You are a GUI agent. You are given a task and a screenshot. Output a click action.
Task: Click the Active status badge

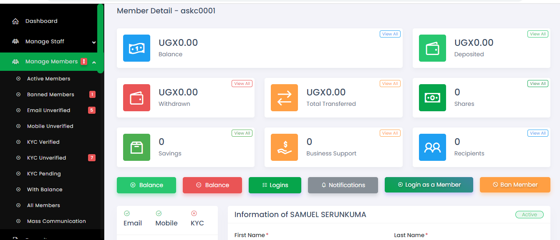[530, 215]
